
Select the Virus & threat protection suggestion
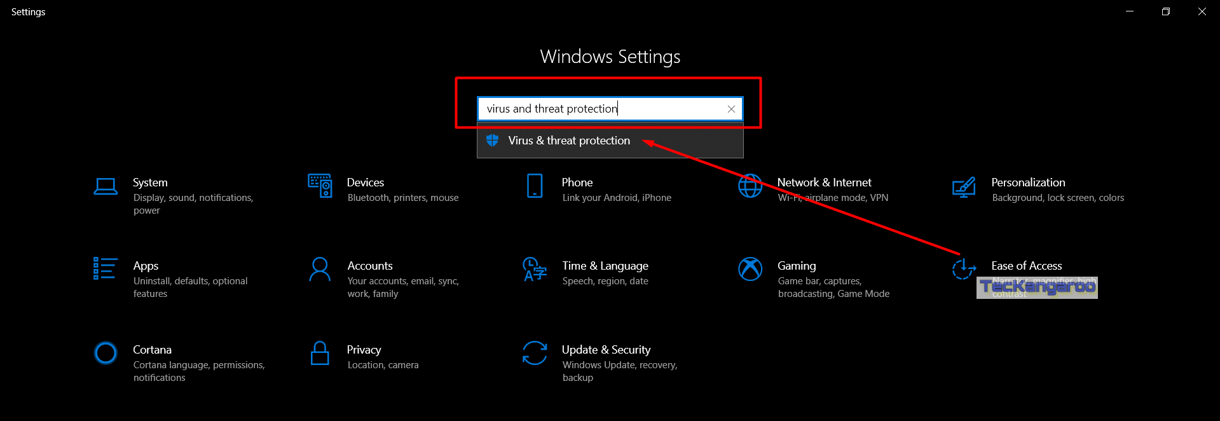click(x=569, y=141)
